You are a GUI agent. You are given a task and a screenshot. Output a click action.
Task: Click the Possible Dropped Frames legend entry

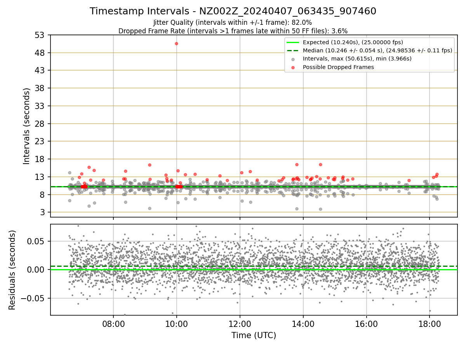[338, 67]
